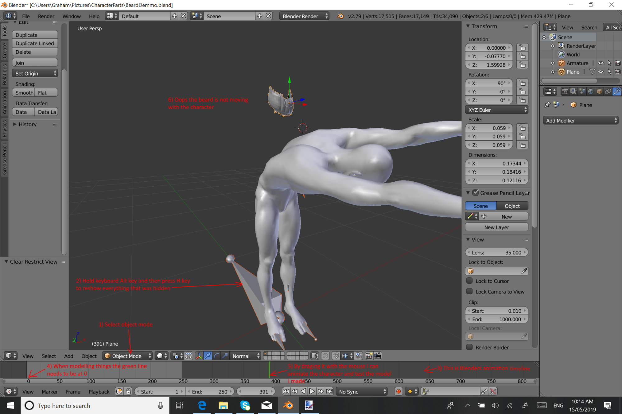Switch to the Create tab in tool shelf
The height and width of the screenshot is (414, 622).
tap(4, 50)
